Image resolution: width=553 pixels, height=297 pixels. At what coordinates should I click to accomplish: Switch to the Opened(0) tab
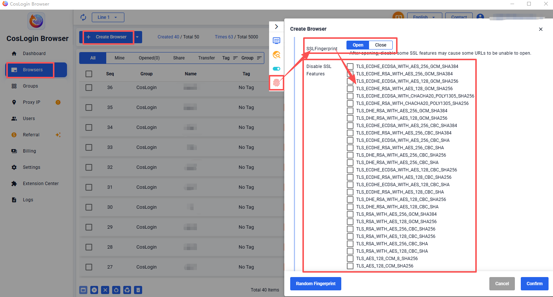pyautogui.click(x=149, y=58)
